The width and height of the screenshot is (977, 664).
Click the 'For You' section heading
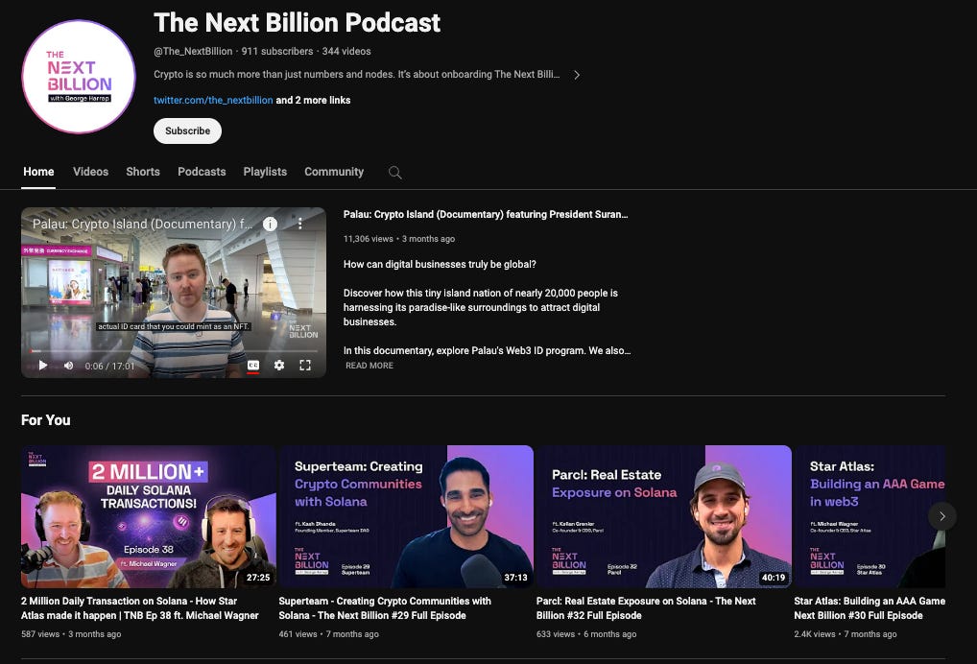tap(45, 420)
